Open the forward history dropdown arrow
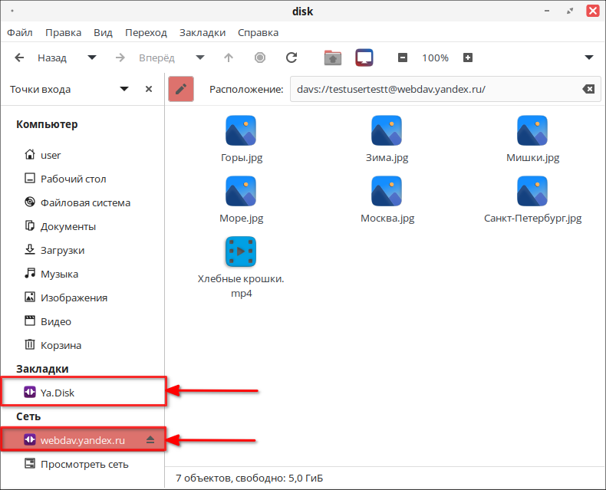This screenshot has width=606, height=490. click(x=199, y=58)
